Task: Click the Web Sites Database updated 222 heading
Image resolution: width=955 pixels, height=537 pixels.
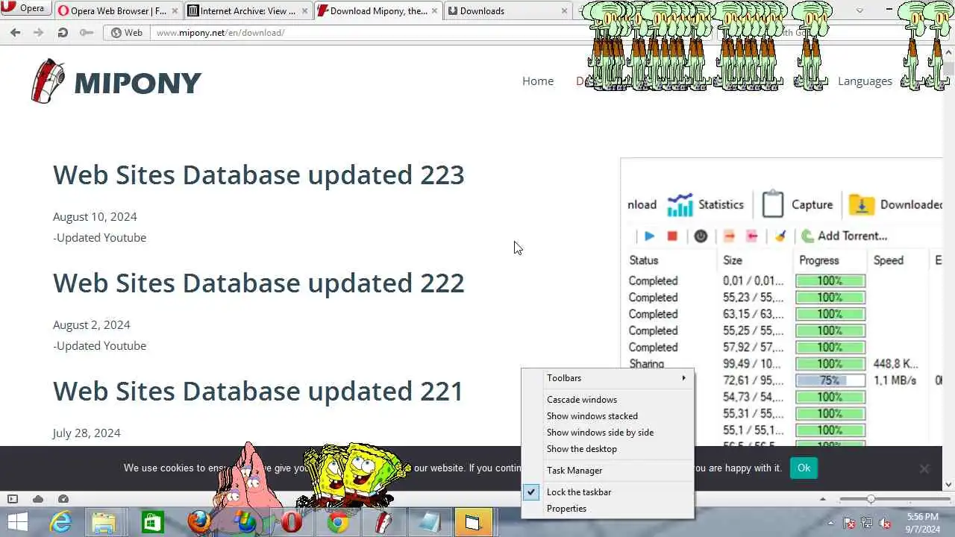Action: click(x=258, y=283)
